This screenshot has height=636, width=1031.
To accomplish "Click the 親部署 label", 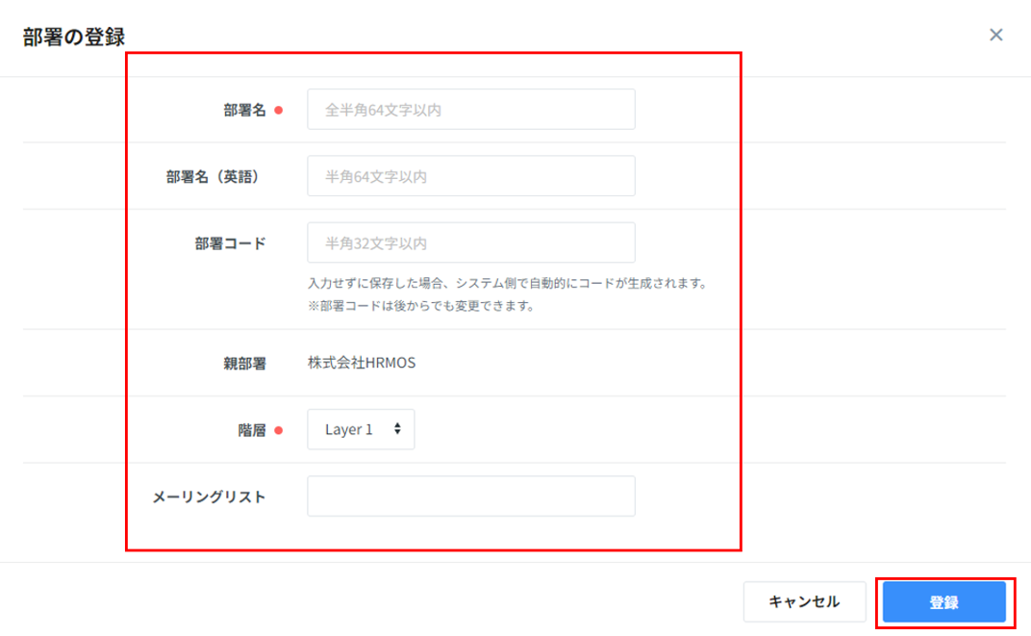I will point(244,363).
